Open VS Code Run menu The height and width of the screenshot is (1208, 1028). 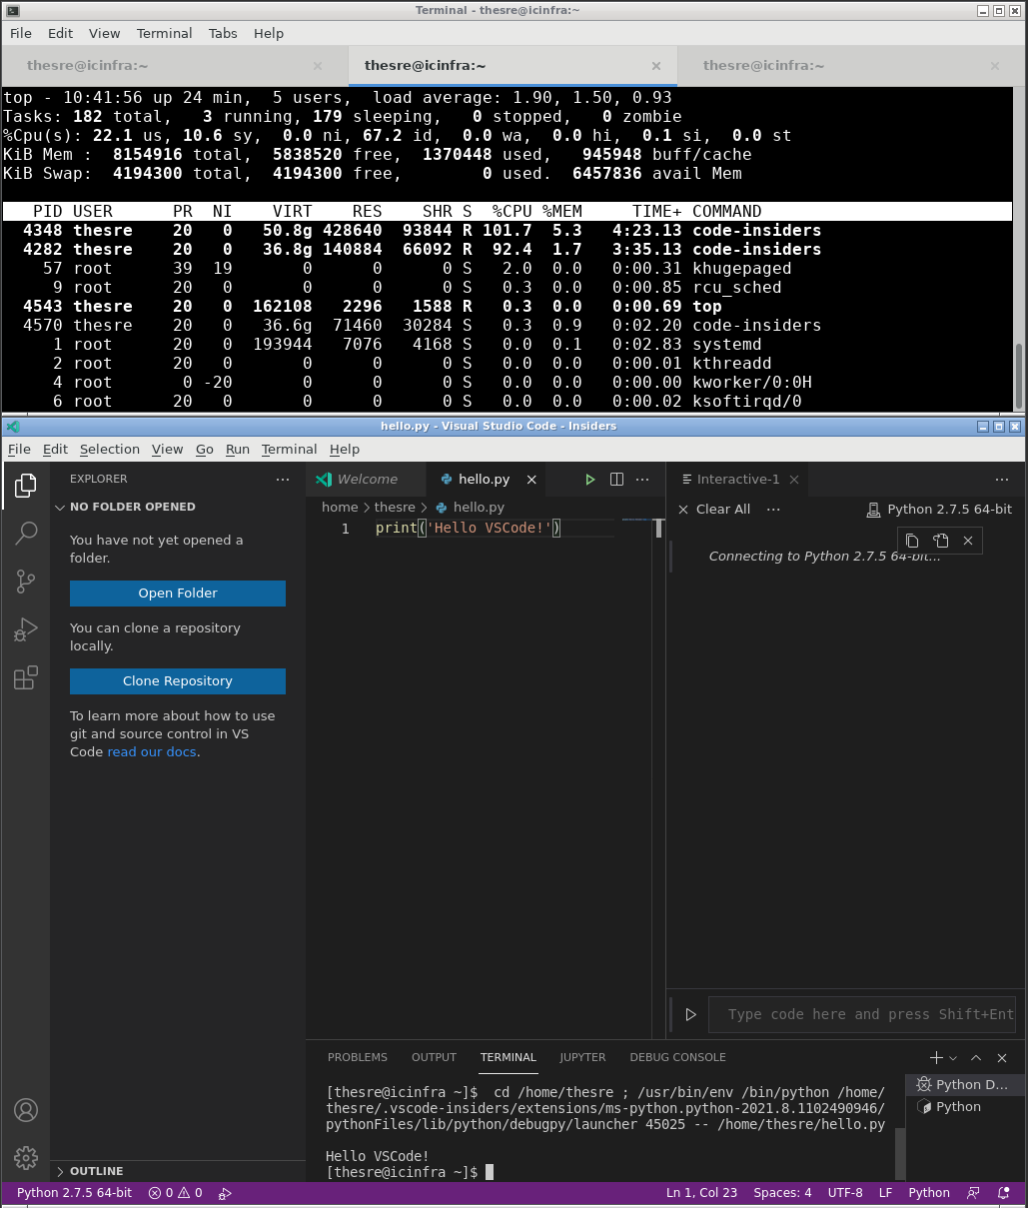pos(238,450)
